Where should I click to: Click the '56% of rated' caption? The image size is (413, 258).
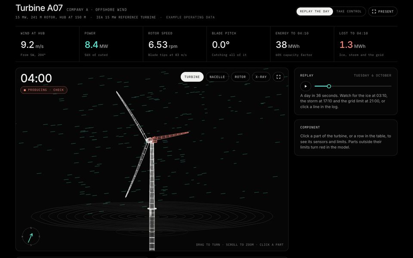point(96,55)
